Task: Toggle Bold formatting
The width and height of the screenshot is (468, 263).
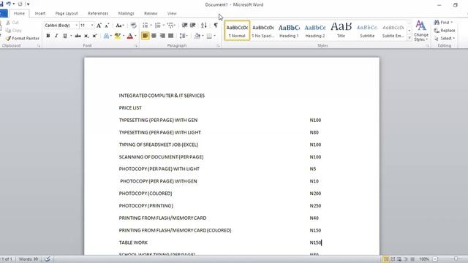Action: click(48, 36)
